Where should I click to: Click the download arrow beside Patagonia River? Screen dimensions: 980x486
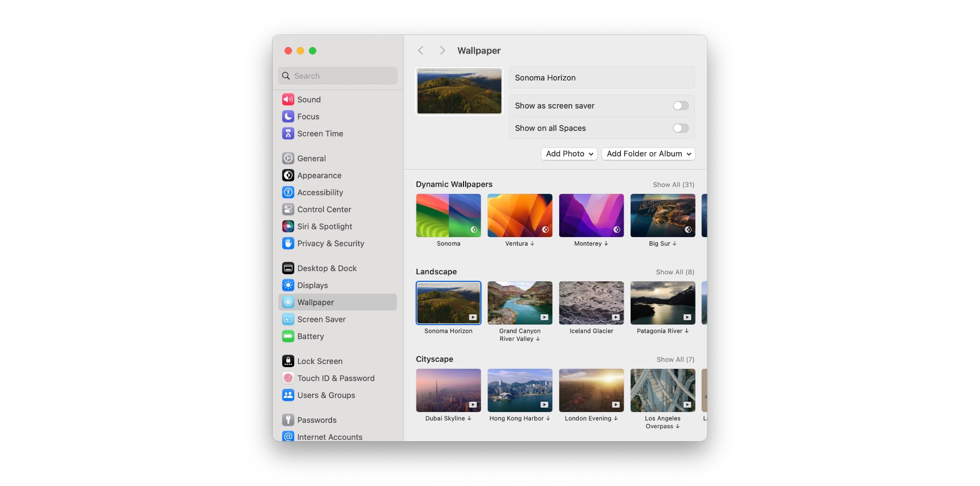click(687, 331)
